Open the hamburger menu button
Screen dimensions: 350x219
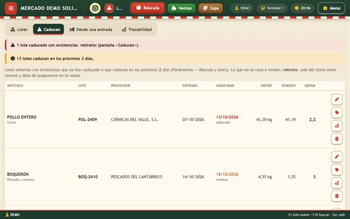tap(11, 8)
